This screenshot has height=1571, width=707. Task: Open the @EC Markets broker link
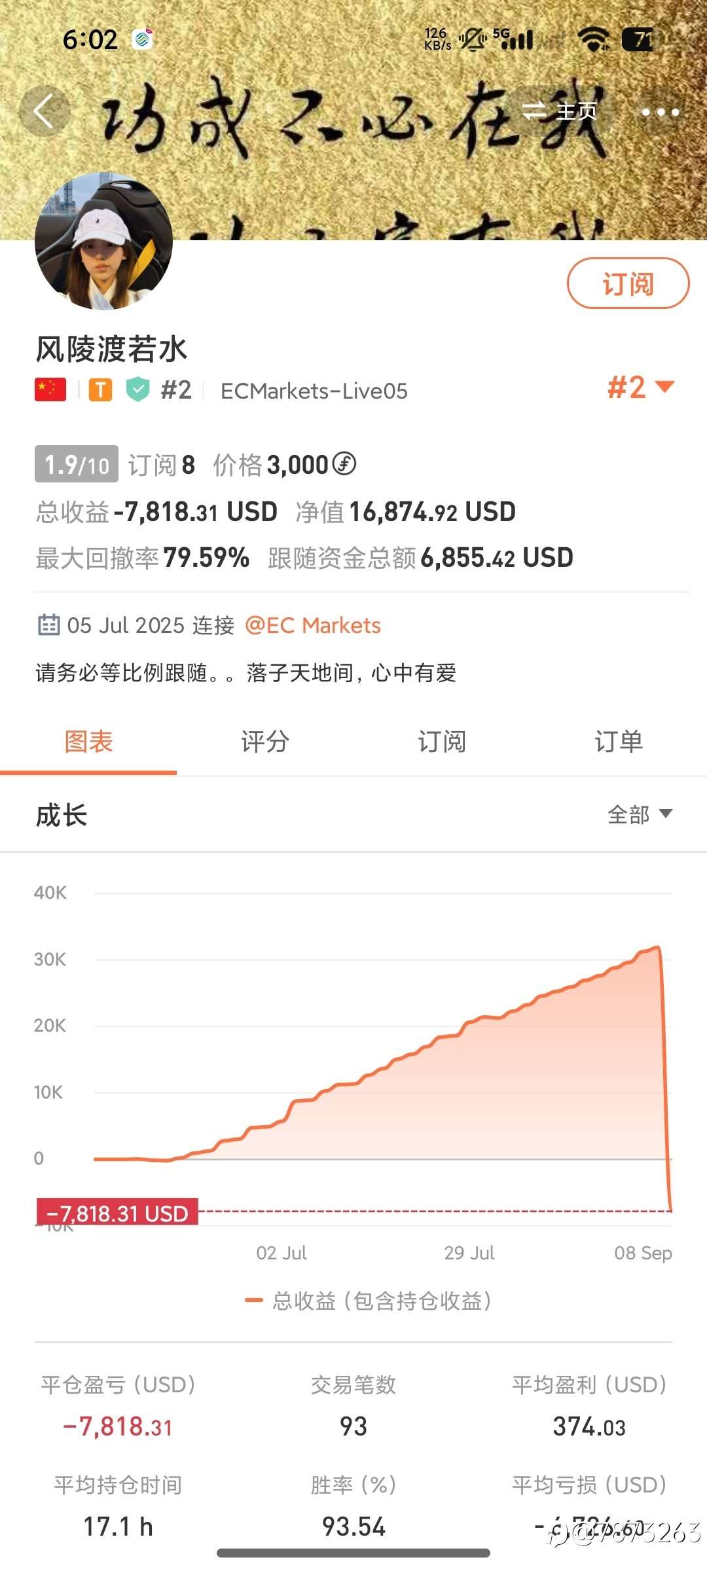coord(312,625)
